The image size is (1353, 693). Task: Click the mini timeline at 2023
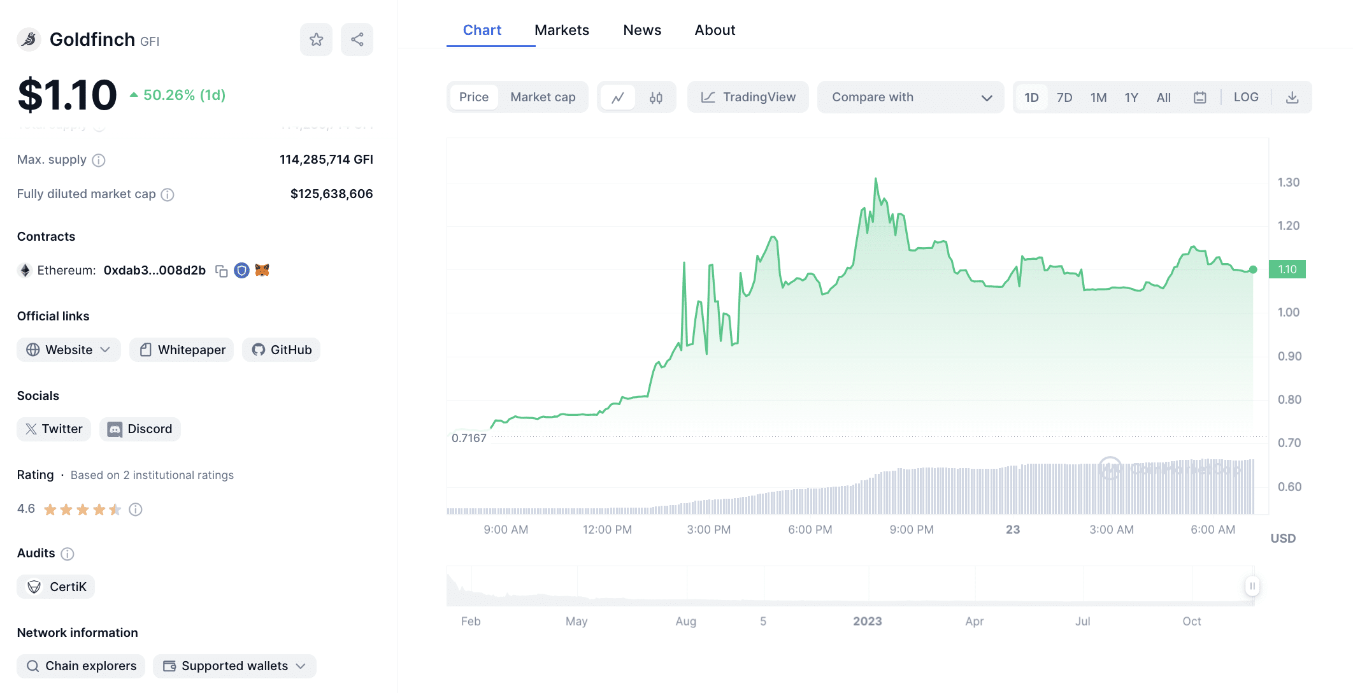pyautogui.click(x=867, y=621)
